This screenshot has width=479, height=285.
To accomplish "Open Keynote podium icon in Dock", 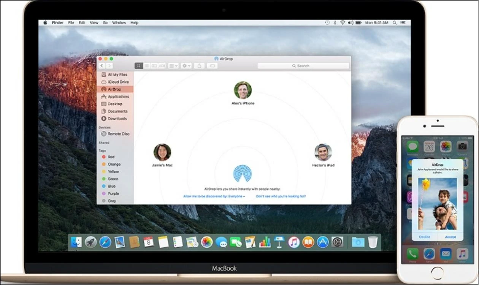I will 279,242.
